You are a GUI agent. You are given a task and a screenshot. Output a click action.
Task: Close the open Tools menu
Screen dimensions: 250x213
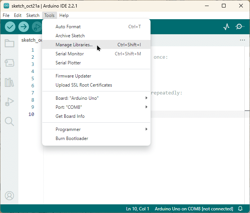(x=50, y=15)
